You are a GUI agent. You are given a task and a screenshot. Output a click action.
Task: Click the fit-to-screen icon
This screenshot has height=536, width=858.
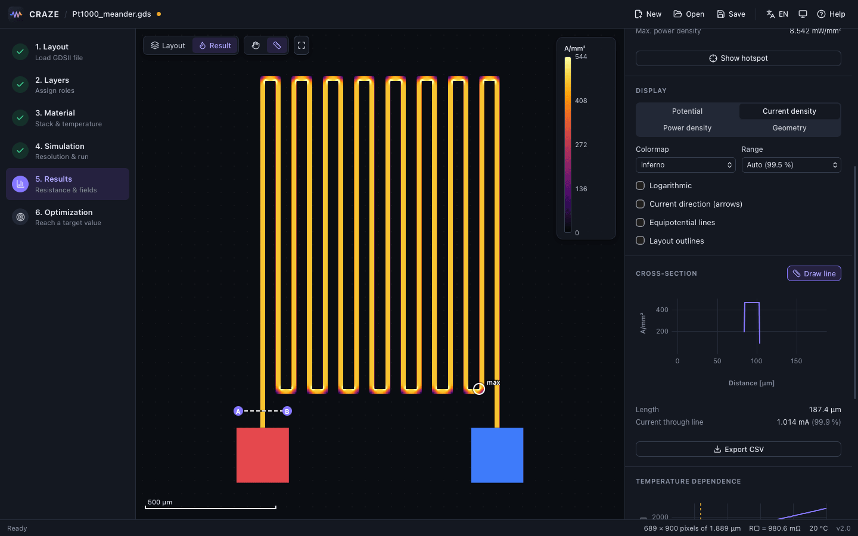(301, 45)
